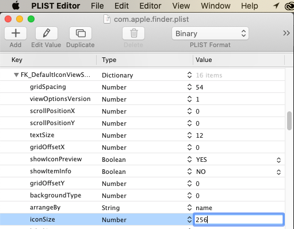Select the showIconPreview key
This screenshot has width=294, height=229.
56,159
